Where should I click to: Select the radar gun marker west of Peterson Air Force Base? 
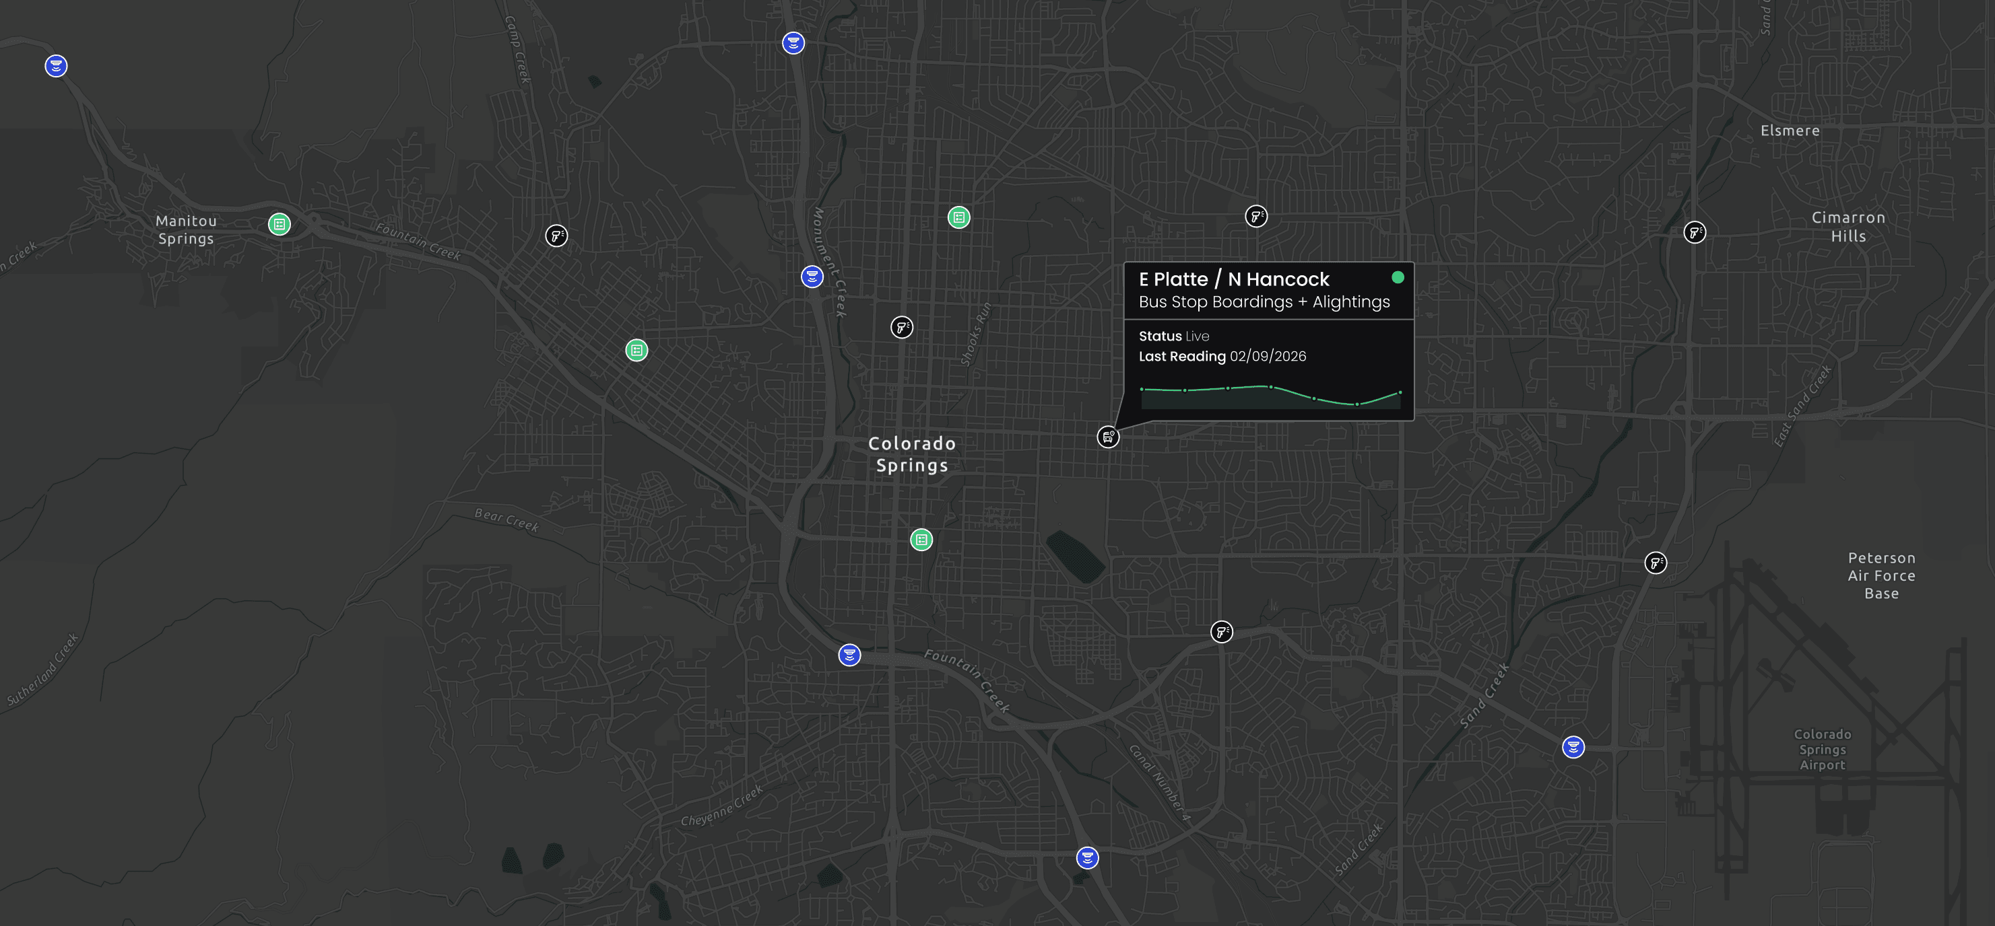tap(1655, 563)
